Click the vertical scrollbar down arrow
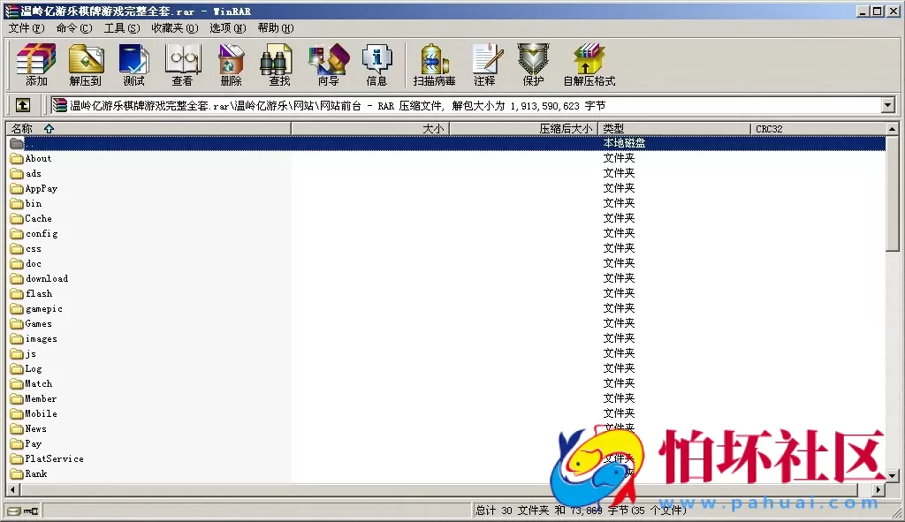The height and width of the screenshot is (522, 905). coord(894,476)
